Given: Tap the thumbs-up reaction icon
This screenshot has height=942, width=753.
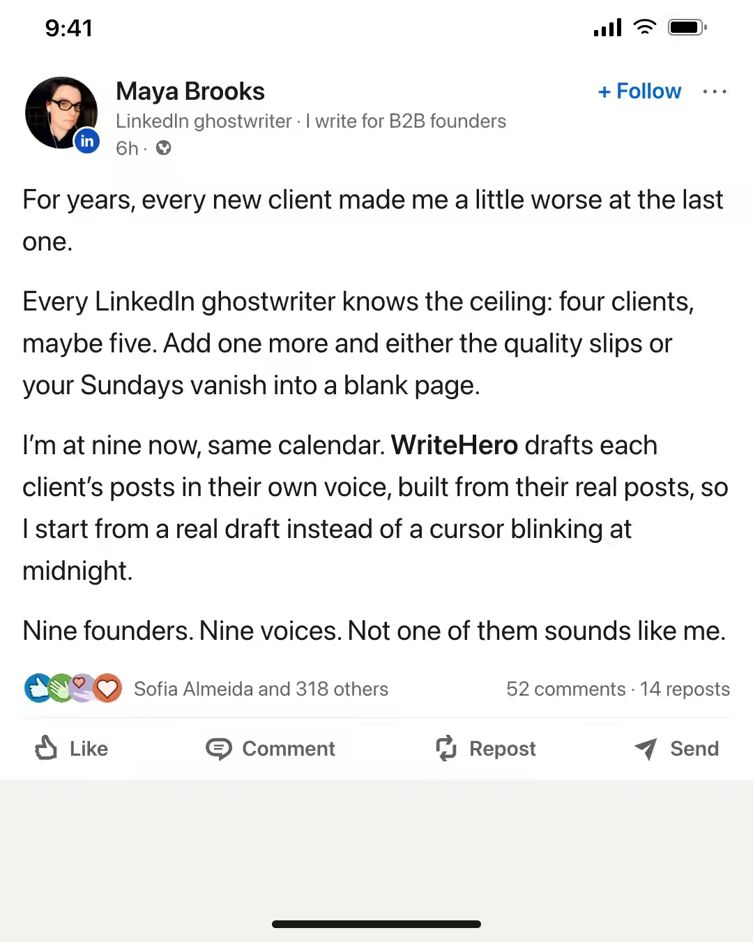Looking at the screenshot, I should click(x=37, y=689).
